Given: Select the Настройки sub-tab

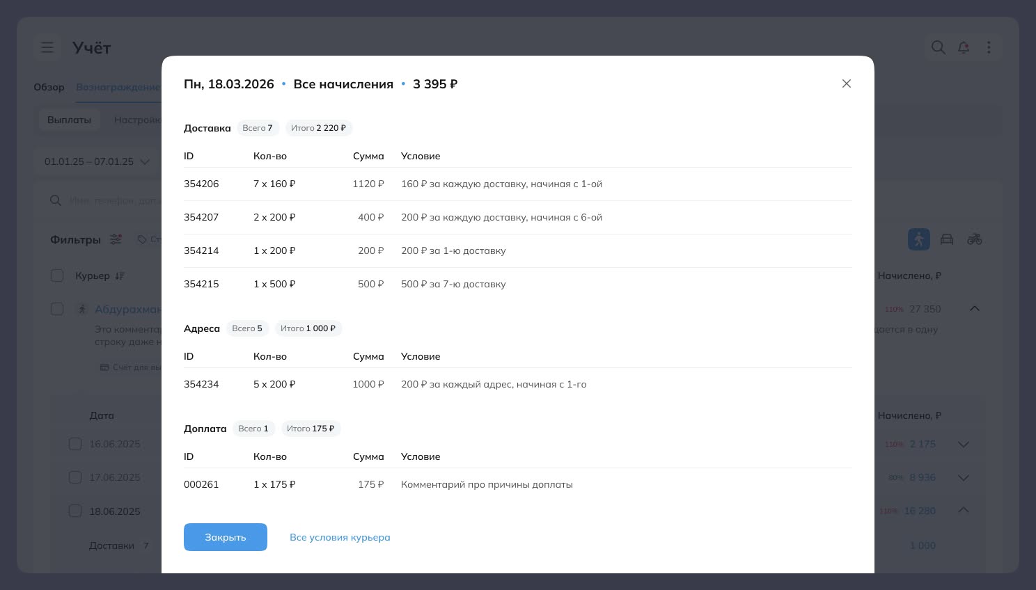Looking at the screenshot, I should [x=138, y=120].
